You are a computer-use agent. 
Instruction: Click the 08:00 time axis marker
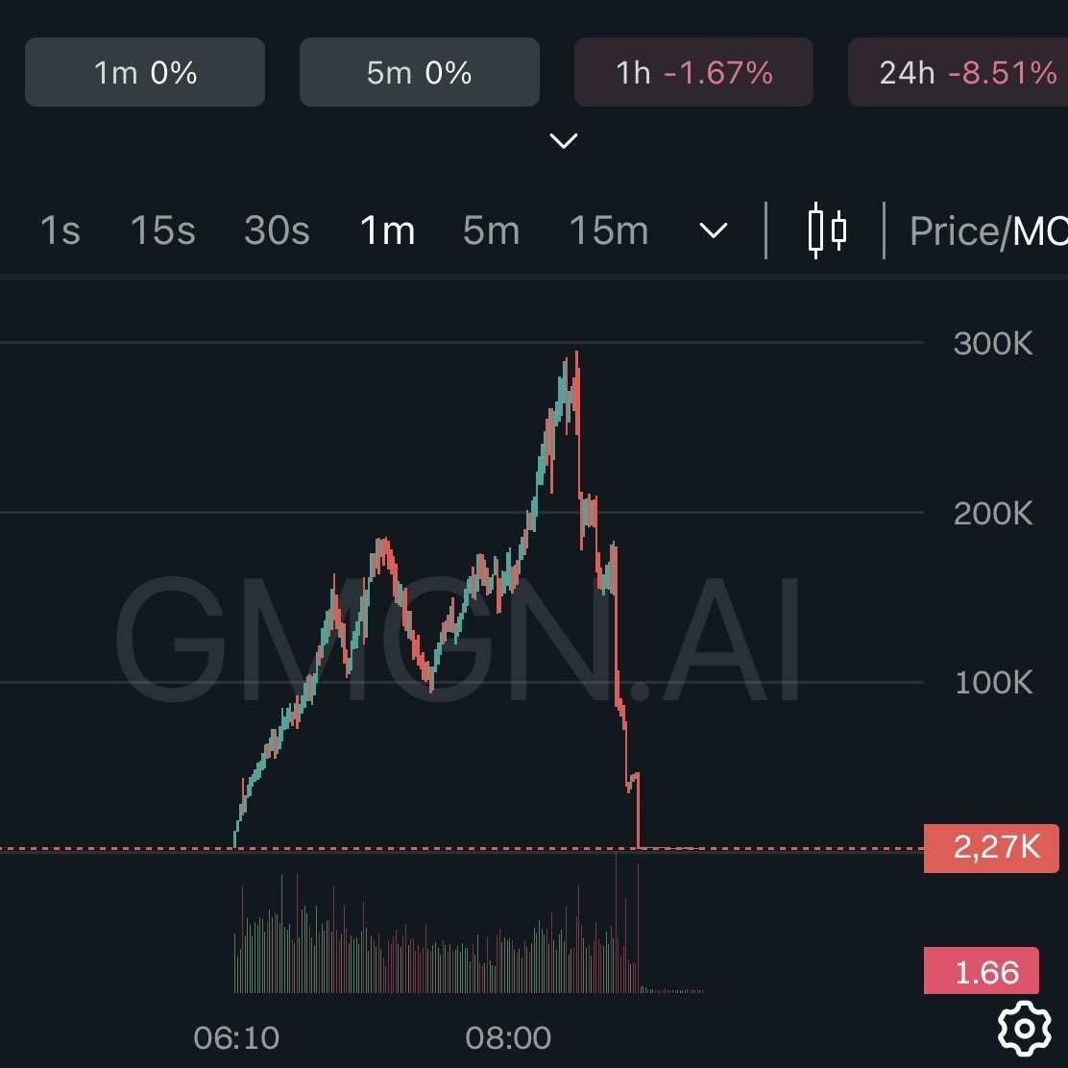coord(508,1037)
